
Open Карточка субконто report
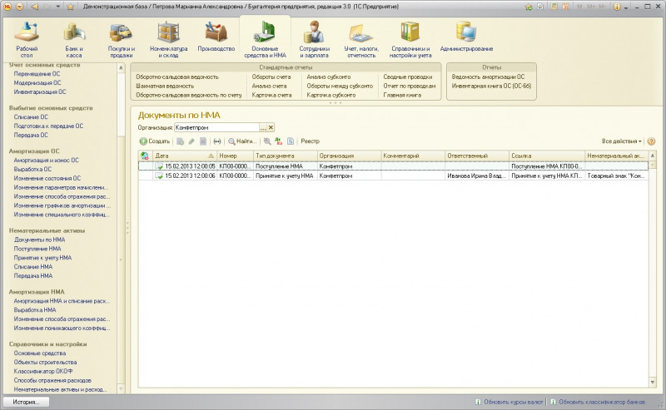[331, 95]
